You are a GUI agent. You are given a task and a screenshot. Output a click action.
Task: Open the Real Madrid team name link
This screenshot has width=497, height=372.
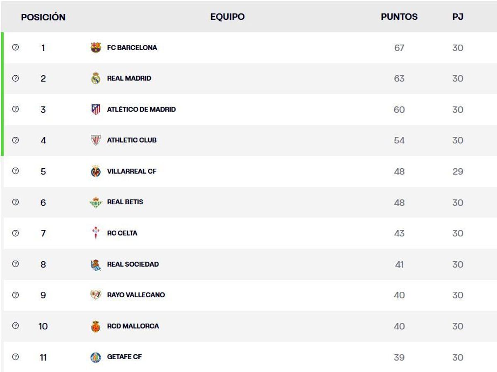tap(129, 78)
